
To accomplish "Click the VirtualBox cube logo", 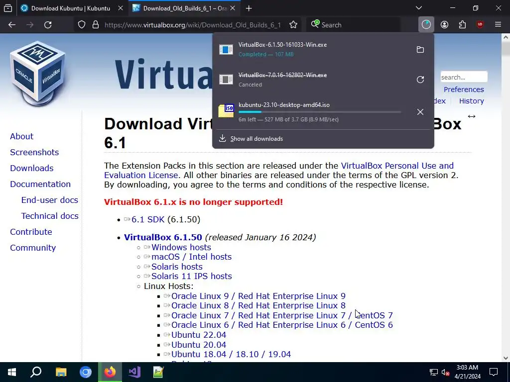I will (38, 74).
